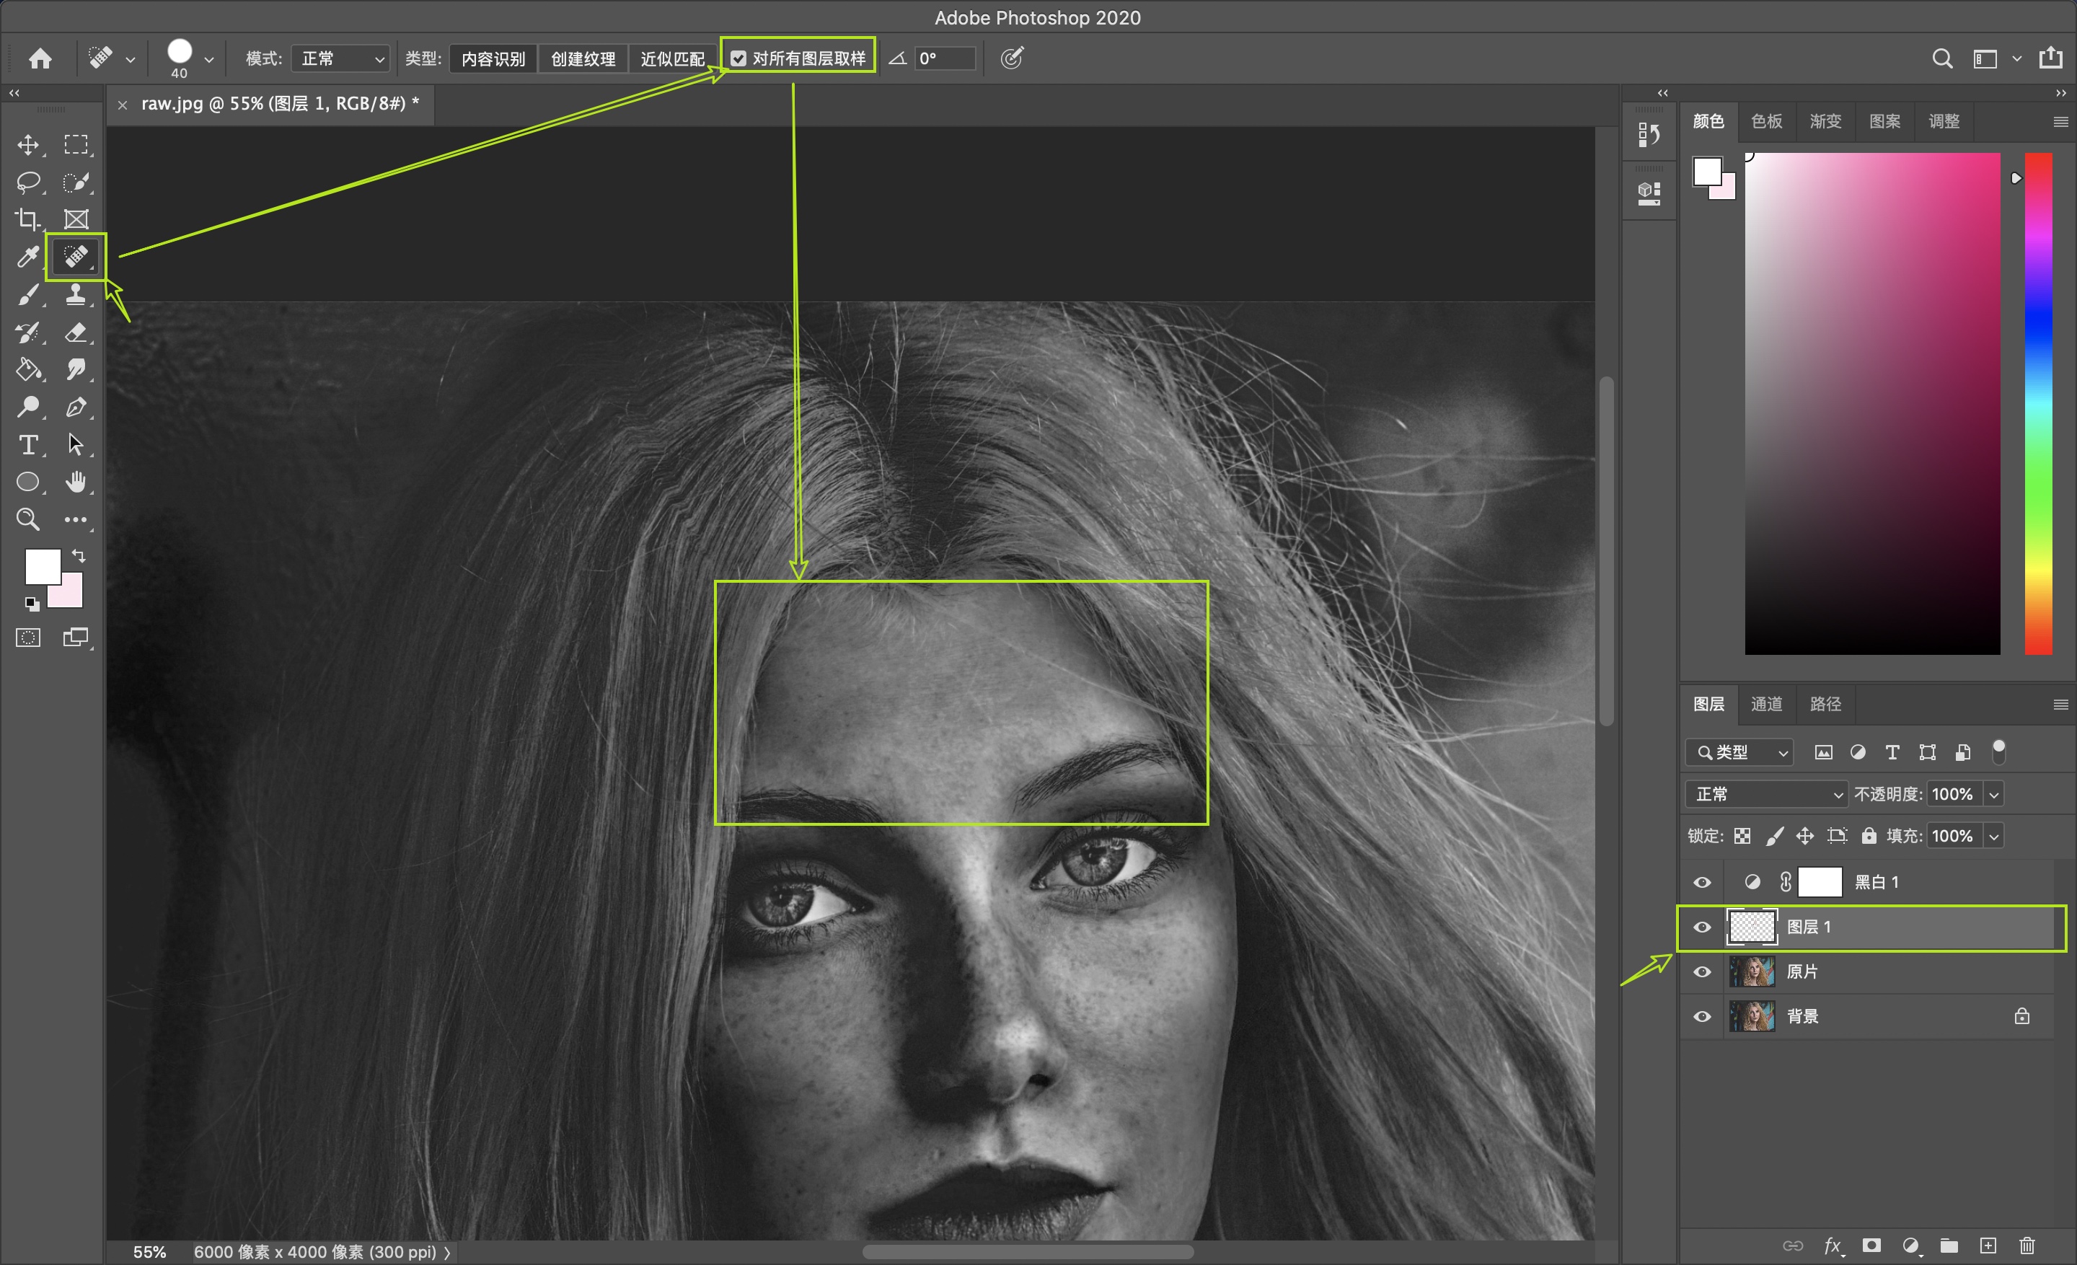Switch to the 色板 tab
This screenshot has width=2077, height=1265.
coord(1766,121)
